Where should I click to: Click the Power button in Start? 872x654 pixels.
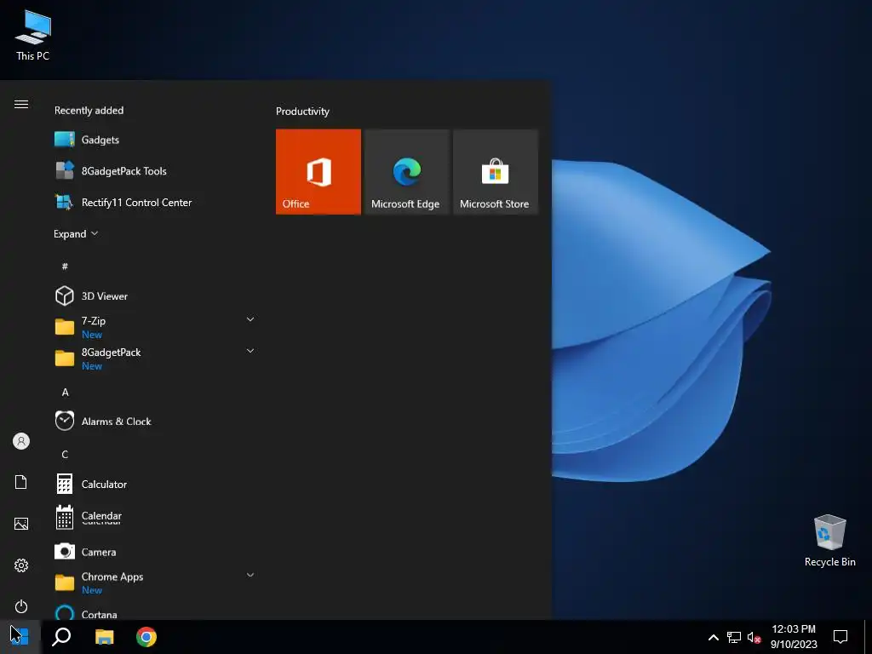coord(21,605)
